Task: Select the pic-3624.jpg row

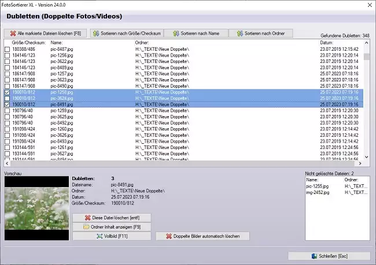Action: coord(62,99)
